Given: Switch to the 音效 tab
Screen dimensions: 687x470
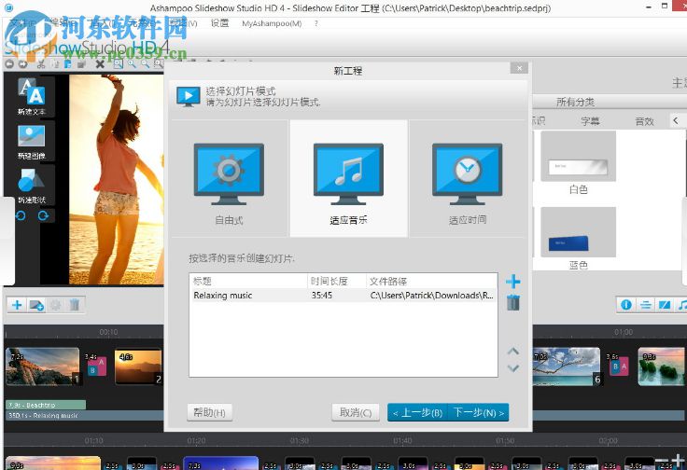Looking at the screenshot, I should pos(644,121).
